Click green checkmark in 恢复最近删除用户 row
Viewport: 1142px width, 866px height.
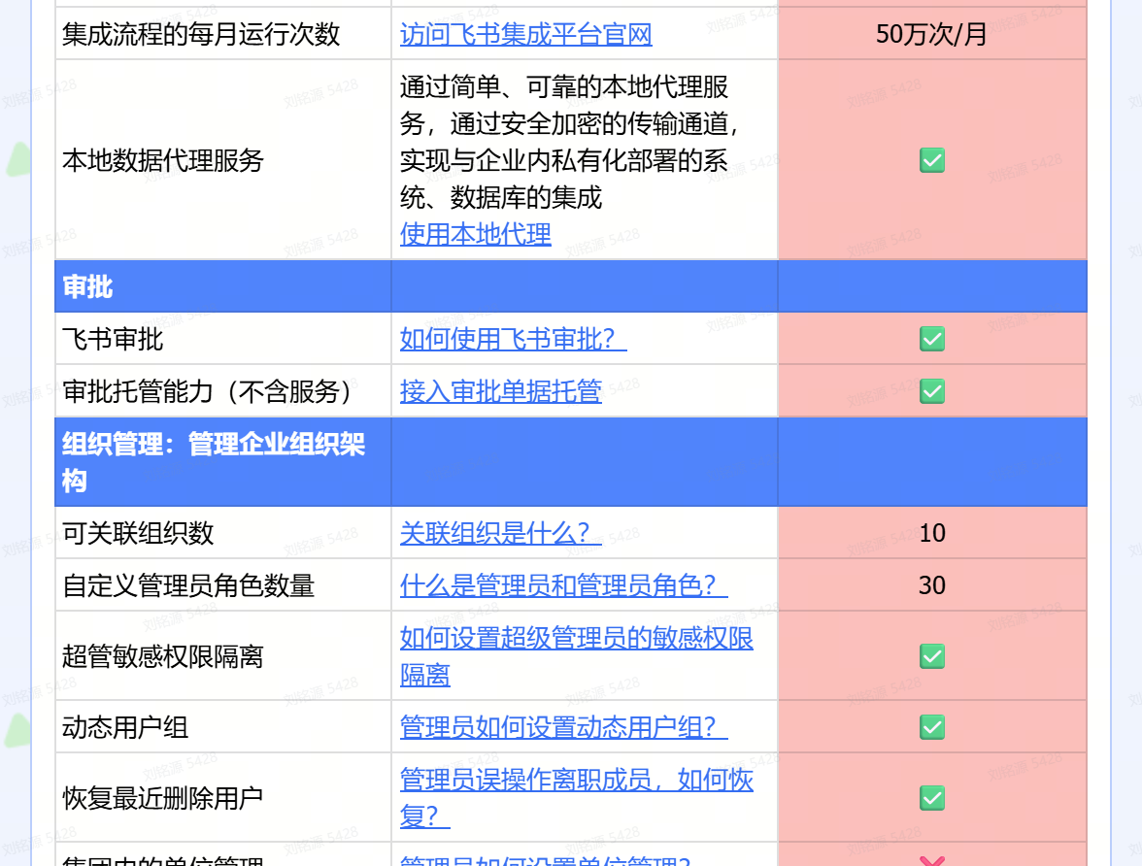[932, 797]
